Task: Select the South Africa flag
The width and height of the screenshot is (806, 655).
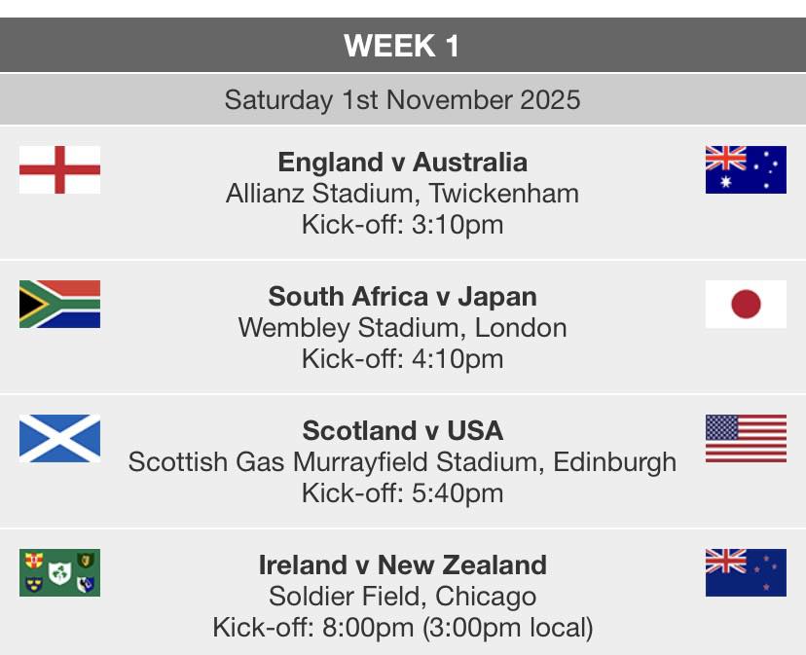Action: [x=59, y=304]
